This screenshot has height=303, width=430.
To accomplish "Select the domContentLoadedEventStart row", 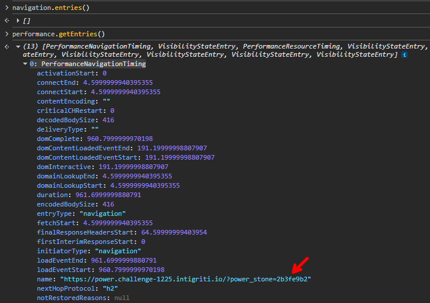I will pos(126,157).
